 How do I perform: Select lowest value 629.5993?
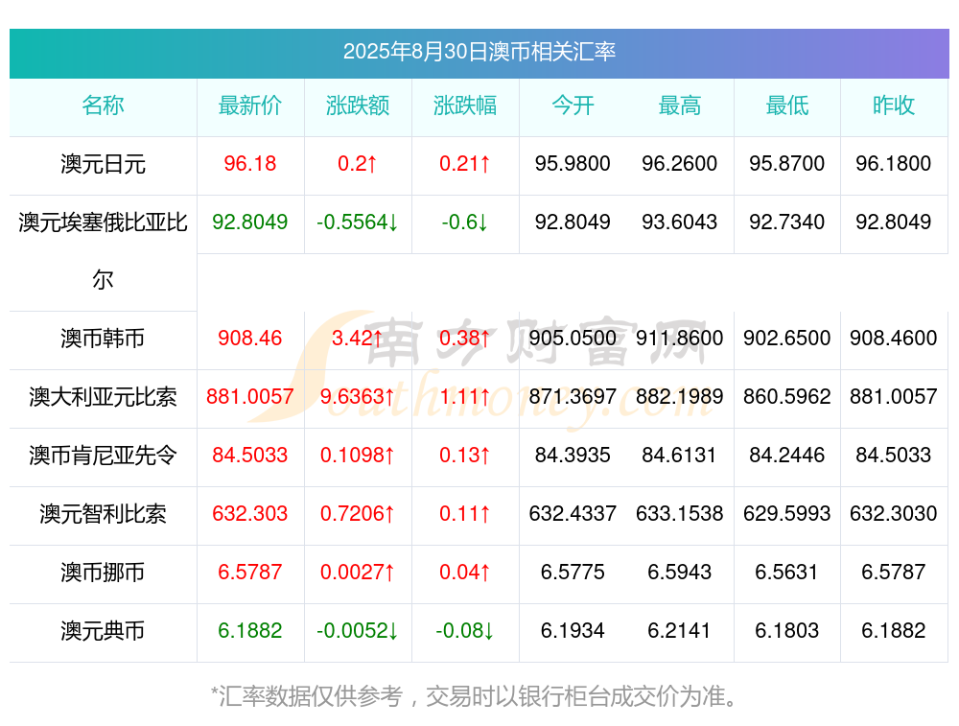click(x=787, y=513)
